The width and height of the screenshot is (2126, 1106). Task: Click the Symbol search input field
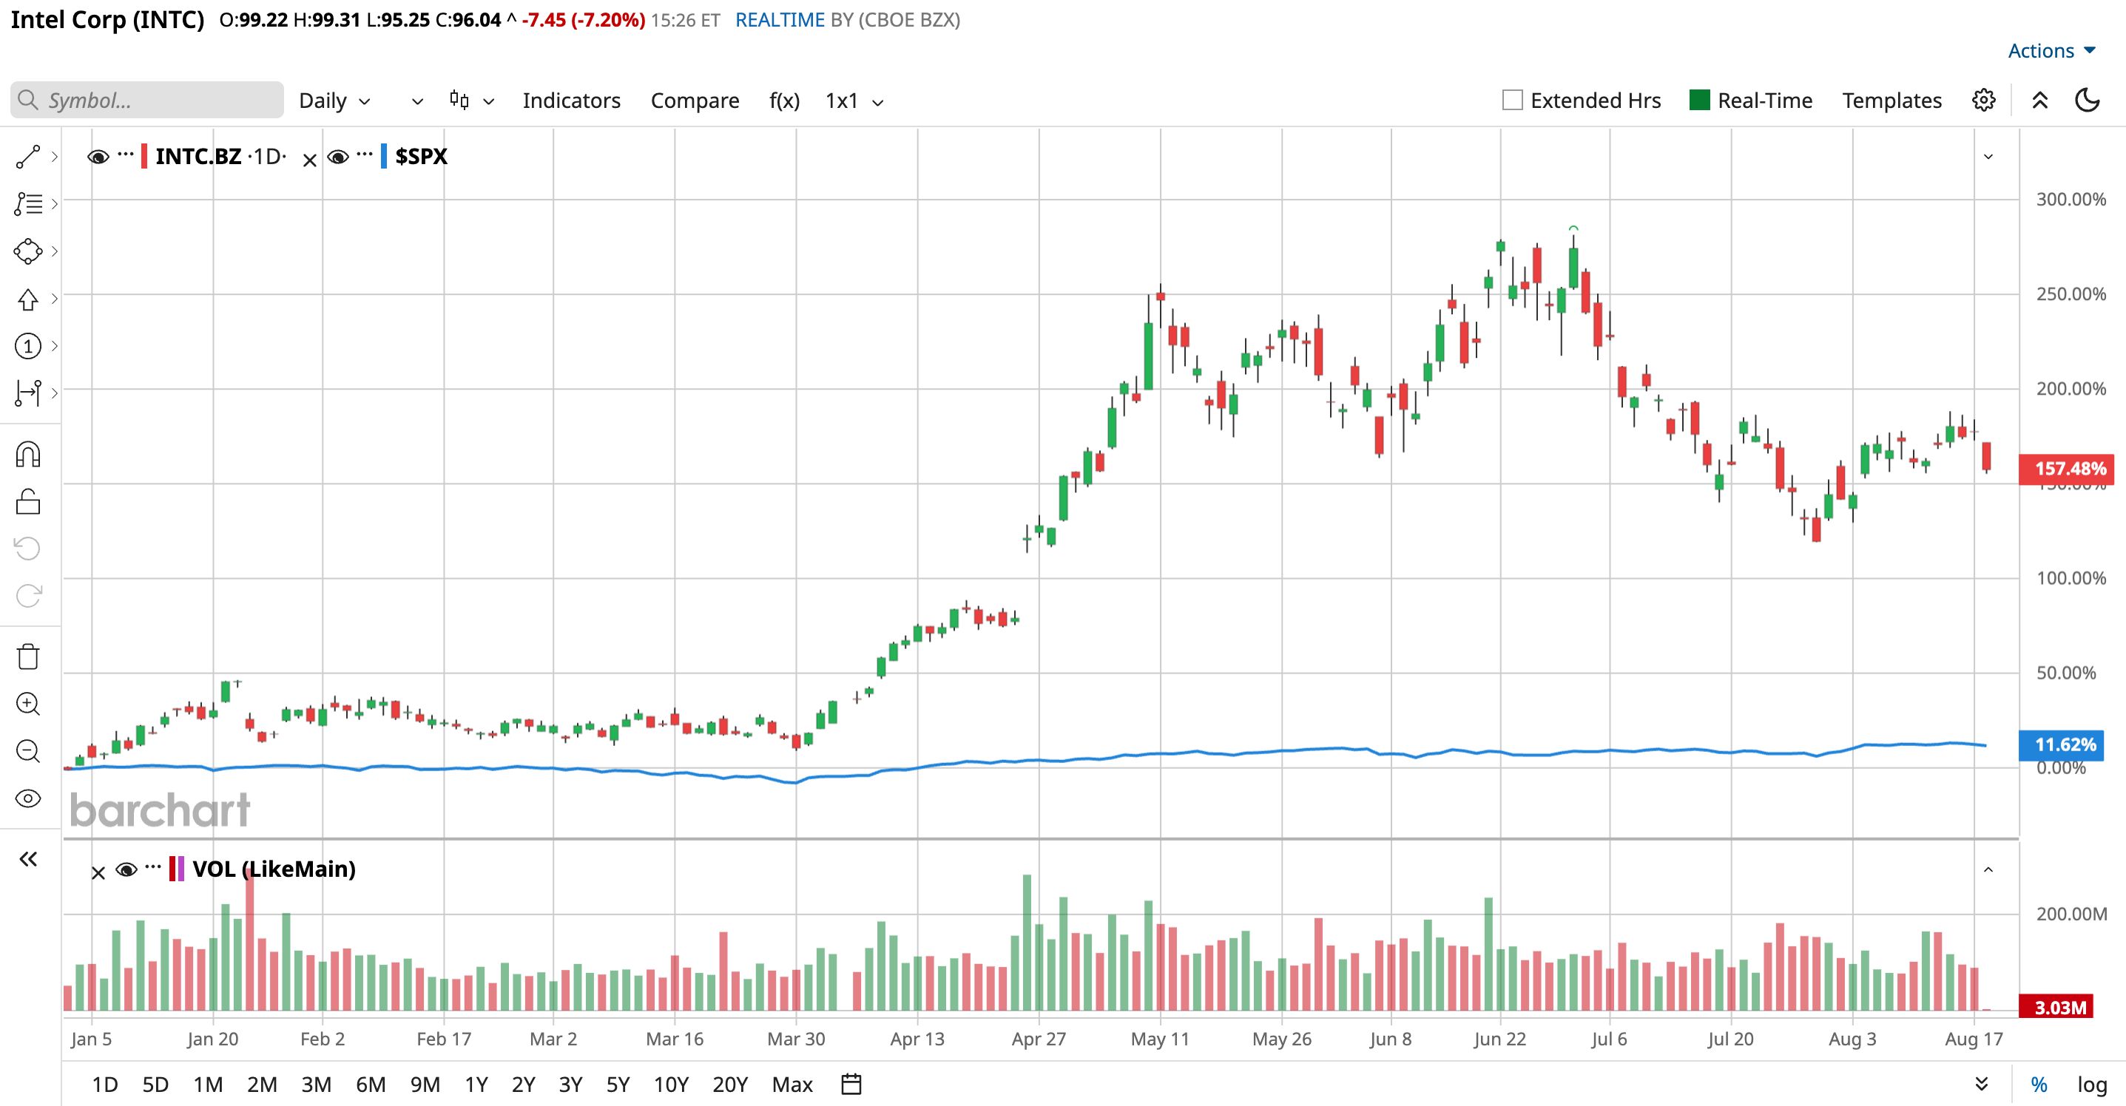tap(147, 101)
